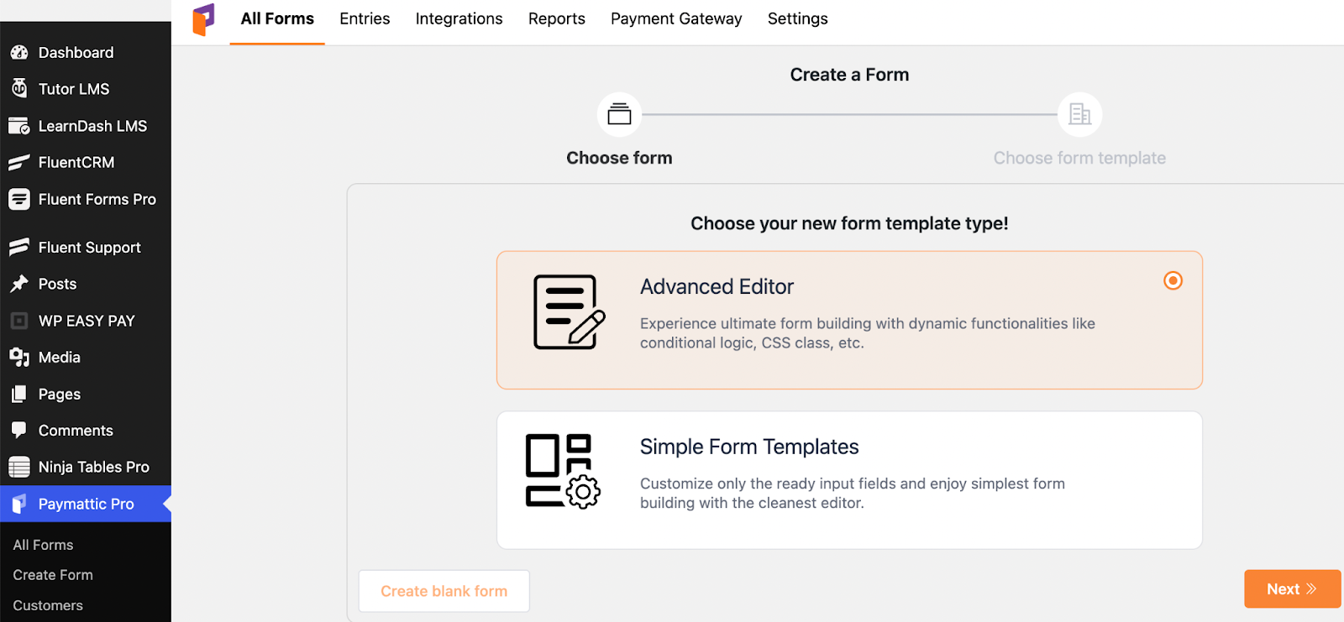The image size is (1344, 622).
Task: Open Create Form sidebar submenu link
Action: [53, 575]
